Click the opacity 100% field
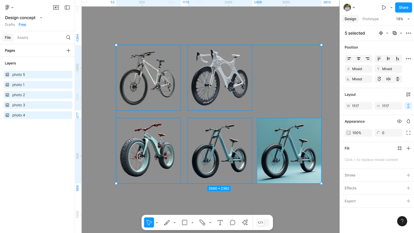 [358, 133]
